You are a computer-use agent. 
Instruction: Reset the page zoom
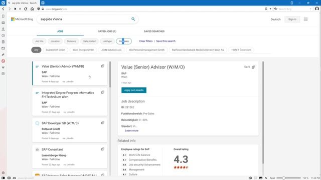272,178
